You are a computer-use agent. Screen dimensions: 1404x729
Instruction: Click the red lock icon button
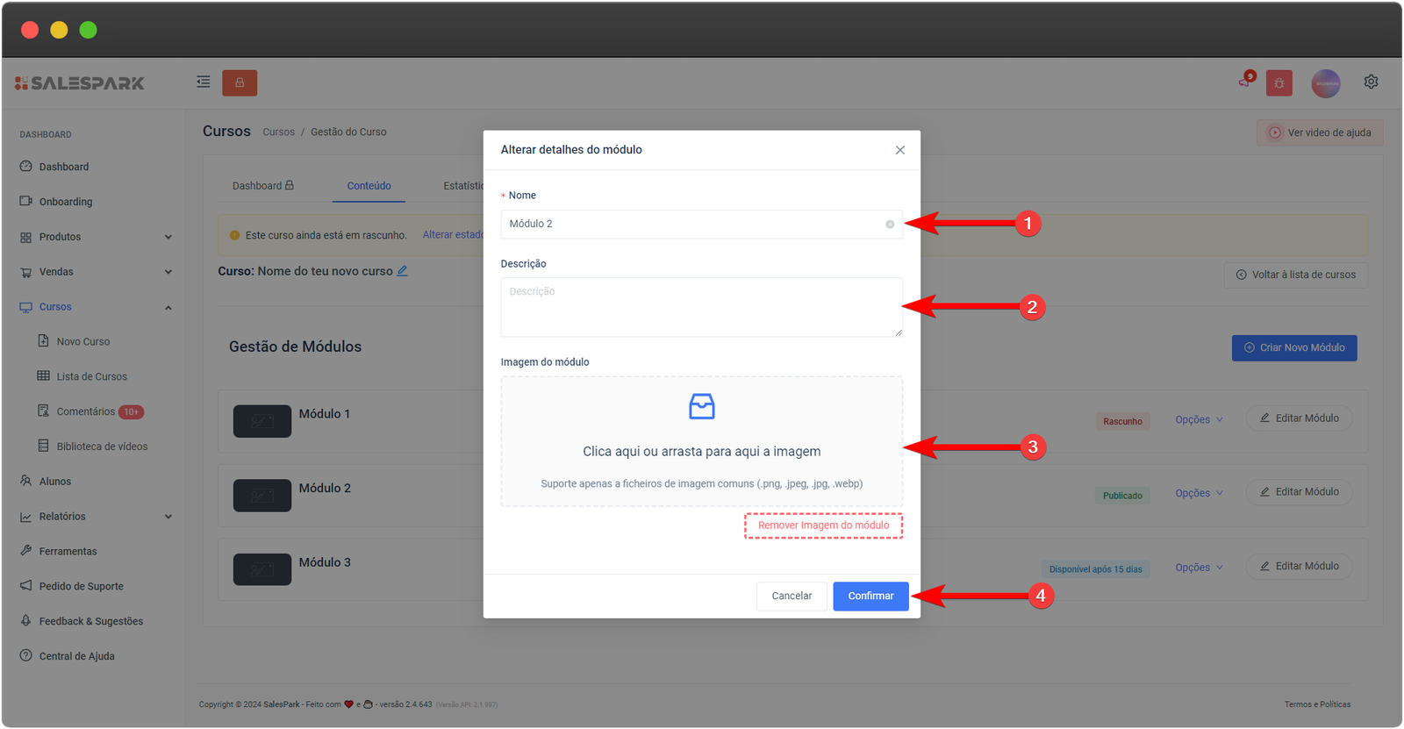click(240, 82)
